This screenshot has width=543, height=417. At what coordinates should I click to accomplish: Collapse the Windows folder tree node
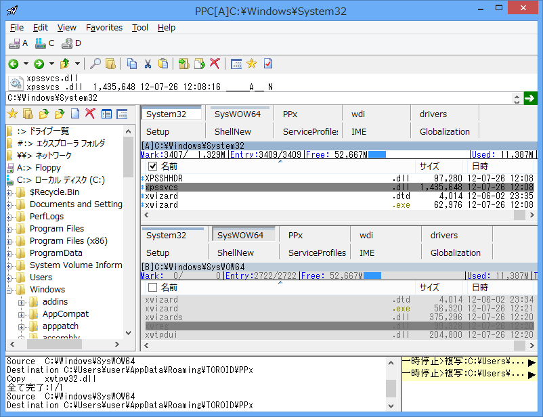9,290
